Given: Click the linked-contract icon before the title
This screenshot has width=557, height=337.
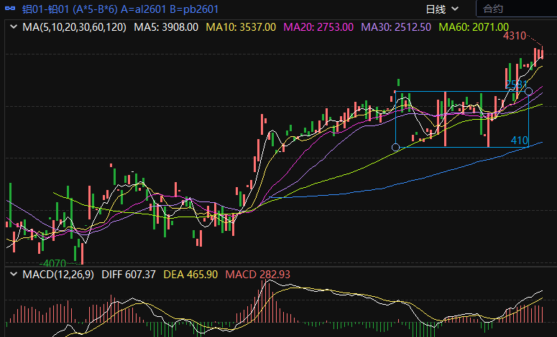Looking at the screenshot, I should [x=10, y=9].
